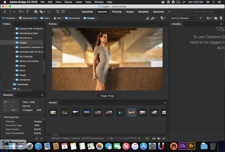
Task: Apply metadata changes with checkmark
Action: point(41,138)
